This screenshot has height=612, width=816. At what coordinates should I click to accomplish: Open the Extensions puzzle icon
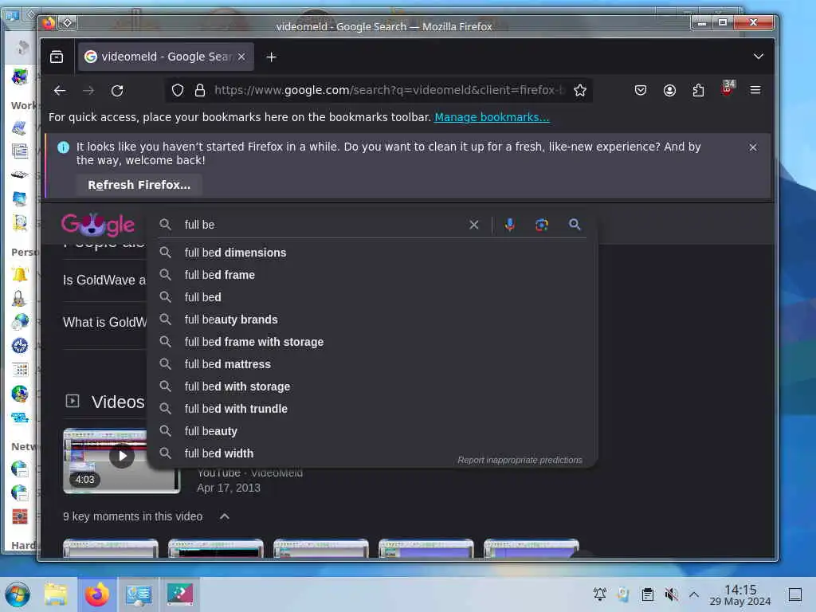[698, 91]
